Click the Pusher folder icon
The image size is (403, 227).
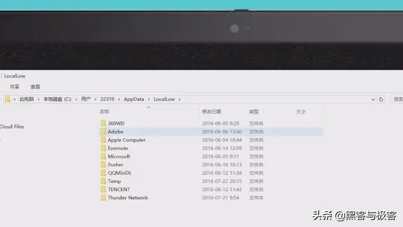click(x=103, y=165)
